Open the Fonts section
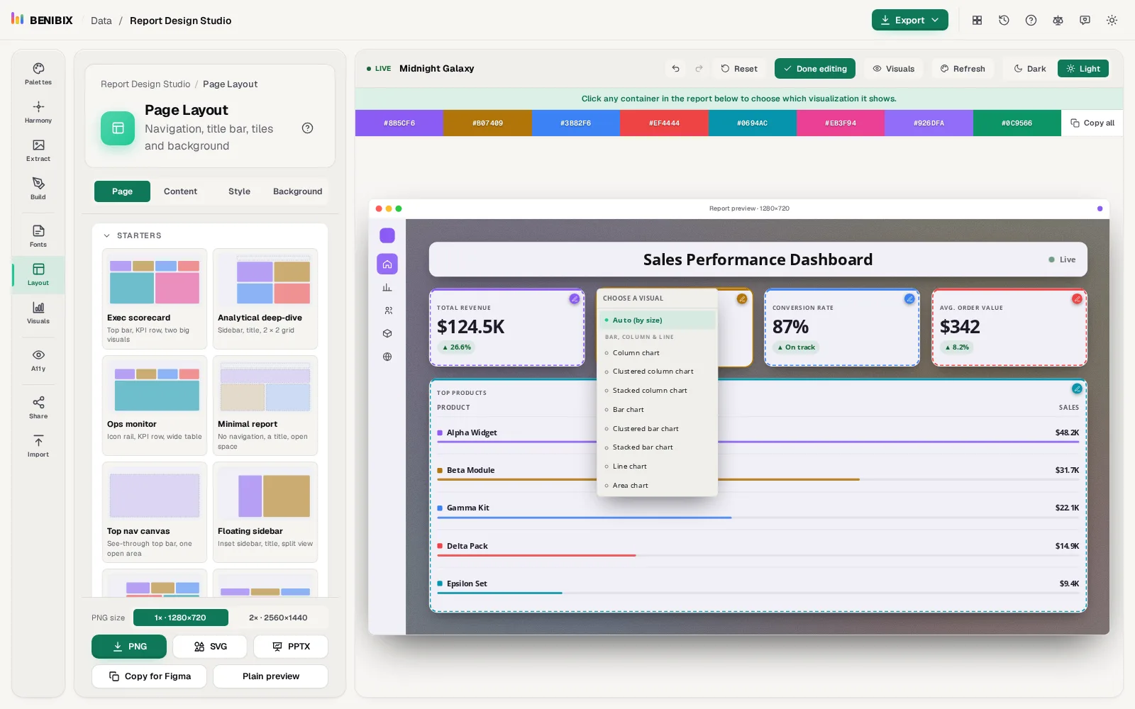Image resolution: width=1135 pixels, height=709 pixels. point(38,236)
